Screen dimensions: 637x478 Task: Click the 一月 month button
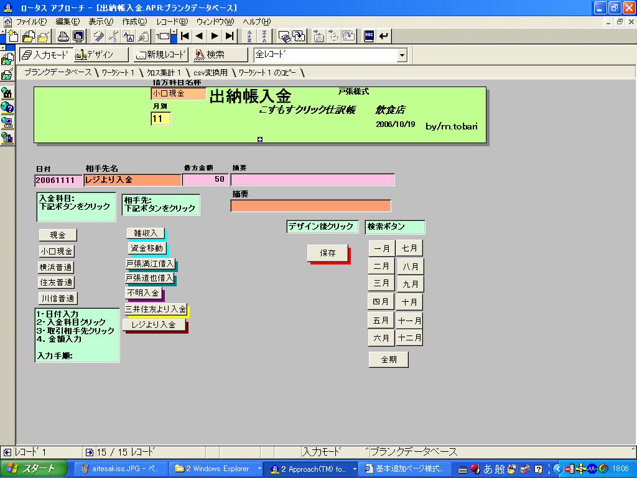[381, 248]
